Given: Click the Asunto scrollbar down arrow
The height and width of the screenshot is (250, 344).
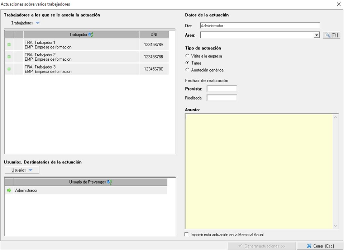Looking at the screenshot, I should click(336, 226).
